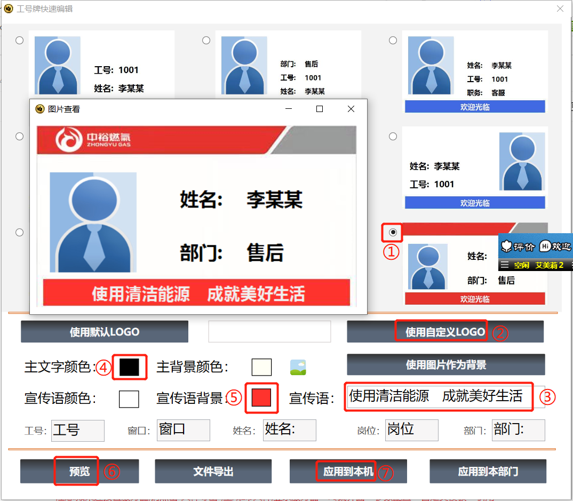The image size is (573, 501).
Task: Open the 主背景颜色 color swatch
Action: (261, 367)
